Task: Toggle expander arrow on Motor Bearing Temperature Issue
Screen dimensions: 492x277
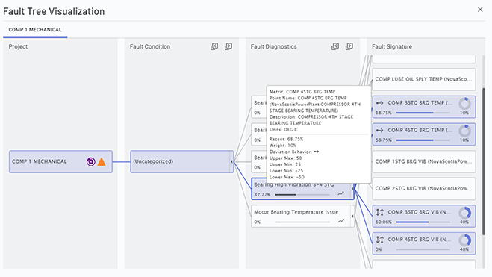Action: point(352,216)
